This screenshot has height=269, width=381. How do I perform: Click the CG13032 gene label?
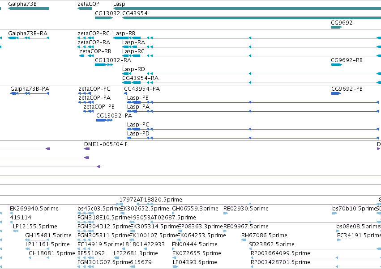click(x=107, y=13)
